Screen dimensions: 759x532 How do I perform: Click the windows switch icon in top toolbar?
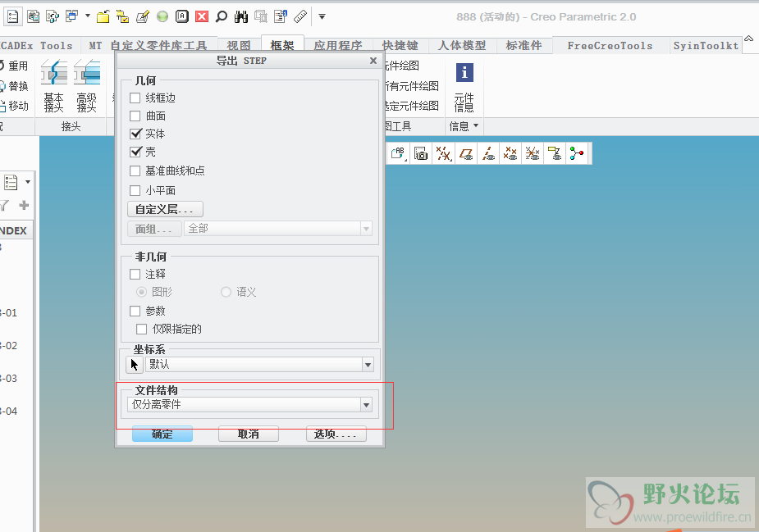point(72,16)
